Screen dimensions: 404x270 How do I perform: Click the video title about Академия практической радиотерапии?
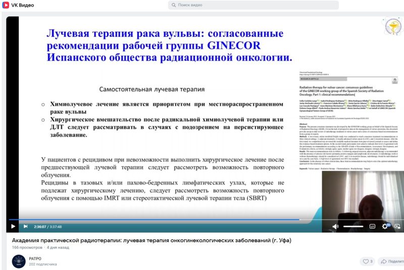tap(151, 240)
